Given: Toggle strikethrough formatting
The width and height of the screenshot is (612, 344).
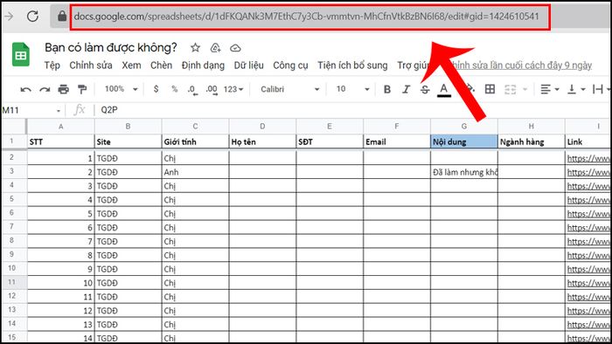Looking at the screenshot, I should click(425, 90).
